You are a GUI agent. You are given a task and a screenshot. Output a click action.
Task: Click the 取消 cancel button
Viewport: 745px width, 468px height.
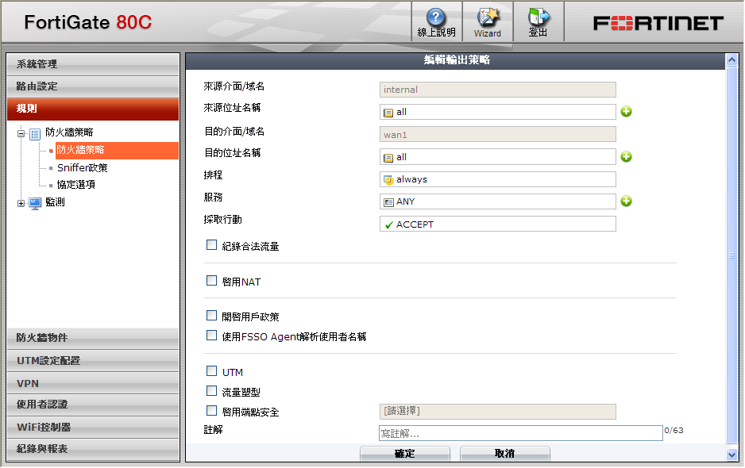504,454
